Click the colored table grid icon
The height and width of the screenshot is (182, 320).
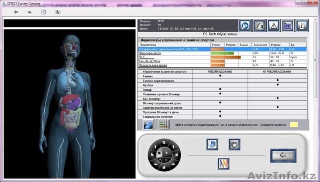[164, 125]
